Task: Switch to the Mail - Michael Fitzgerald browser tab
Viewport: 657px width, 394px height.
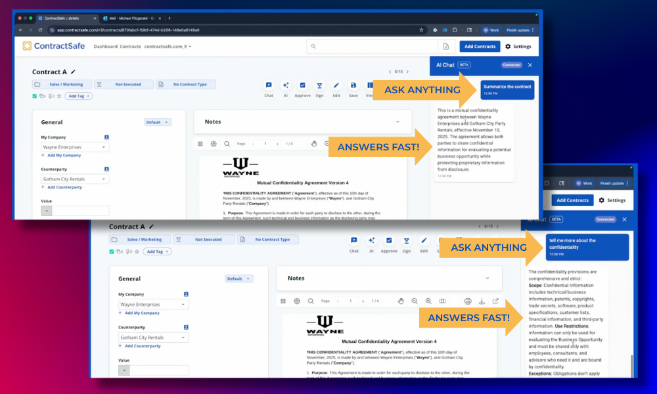Action: point(131,18)
